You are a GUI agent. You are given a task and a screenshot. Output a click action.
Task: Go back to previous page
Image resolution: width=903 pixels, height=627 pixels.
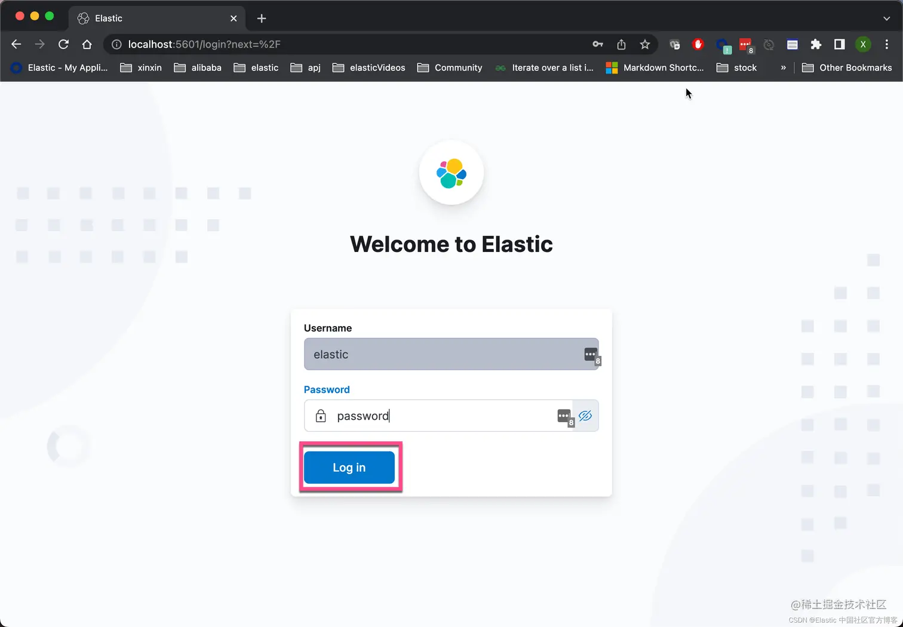pos(16,44)
